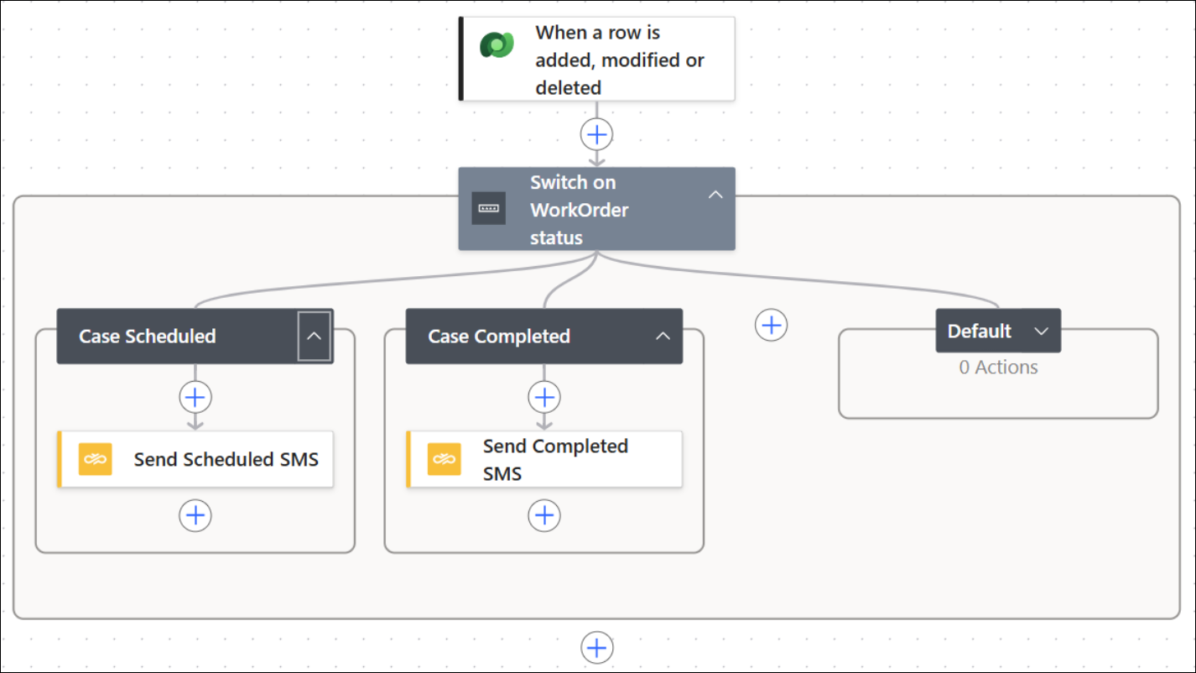Open the 'When a row is added, modified or deleted' trigger
The width and height of the screenshot is (1196, 673).
pyautogui.click(x=597, y=59)
